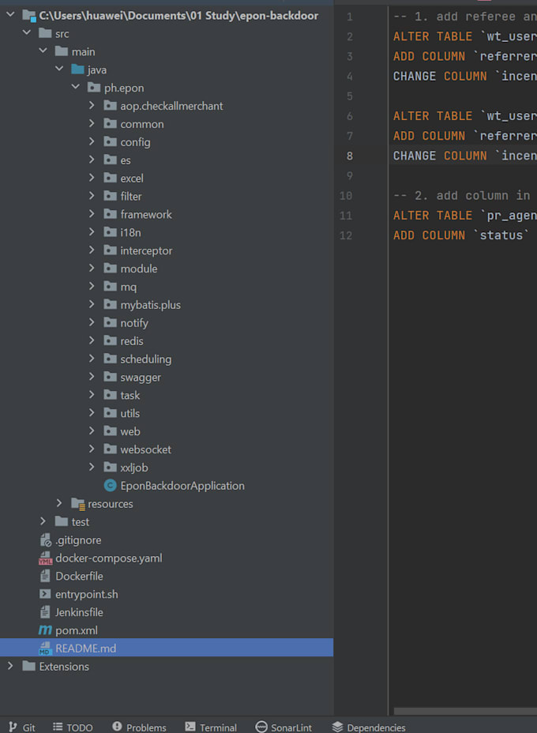Open the Terminal tool window

click(x=211, y=727)
